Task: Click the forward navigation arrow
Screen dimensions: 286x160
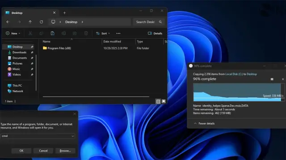Action: tap(19, 22)
